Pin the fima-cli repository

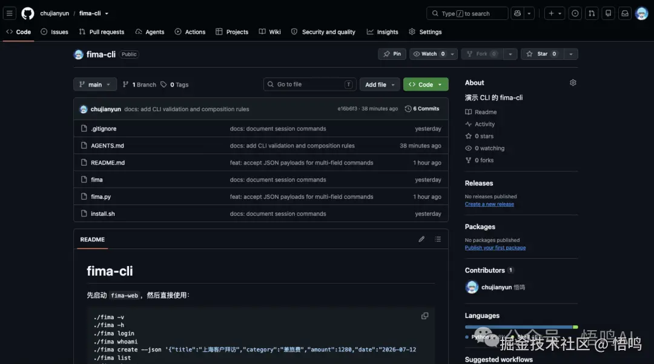point(392,54)
